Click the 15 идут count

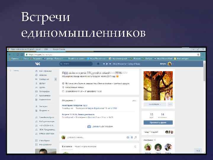click(151, 116)
